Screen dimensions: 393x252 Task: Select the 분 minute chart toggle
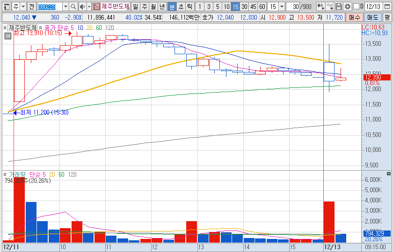[172, 7]
